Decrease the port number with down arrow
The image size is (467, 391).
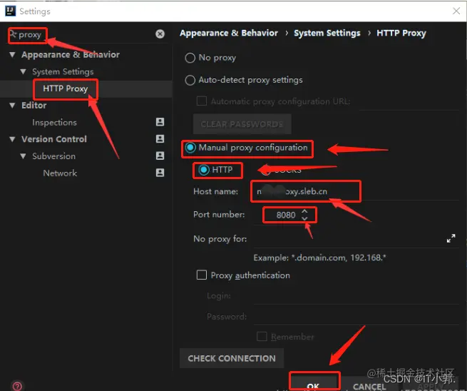click(304, 218)
